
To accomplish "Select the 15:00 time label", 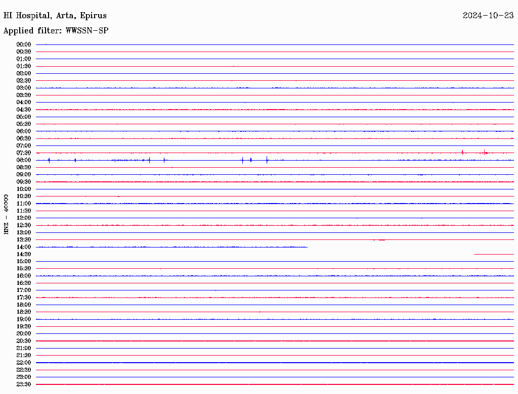I will click(x=24, y=262).
